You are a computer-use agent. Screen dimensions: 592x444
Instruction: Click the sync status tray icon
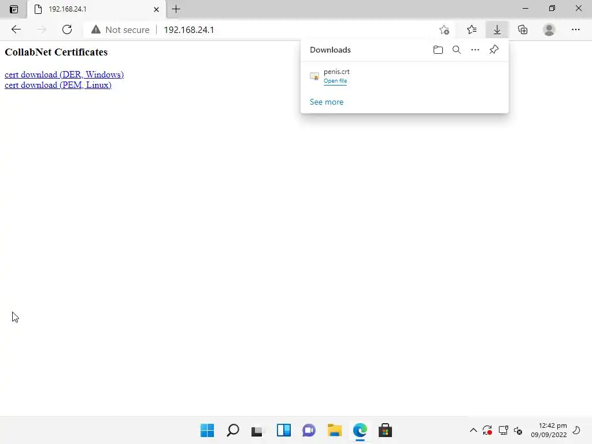tap(487, 430)
